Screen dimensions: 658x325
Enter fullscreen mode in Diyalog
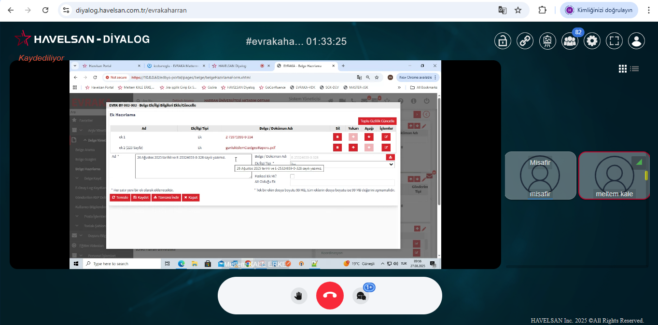(614, 41)
